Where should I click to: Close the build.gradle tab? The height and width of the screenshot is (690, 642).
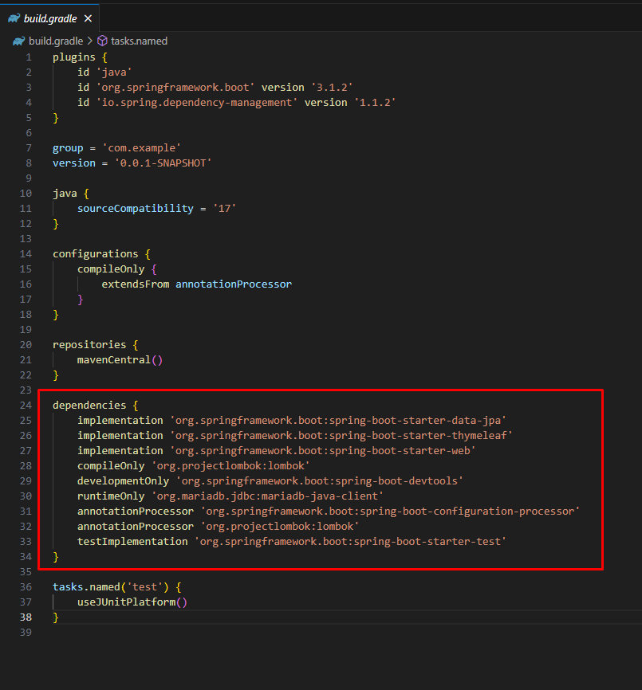click(88, 18)
